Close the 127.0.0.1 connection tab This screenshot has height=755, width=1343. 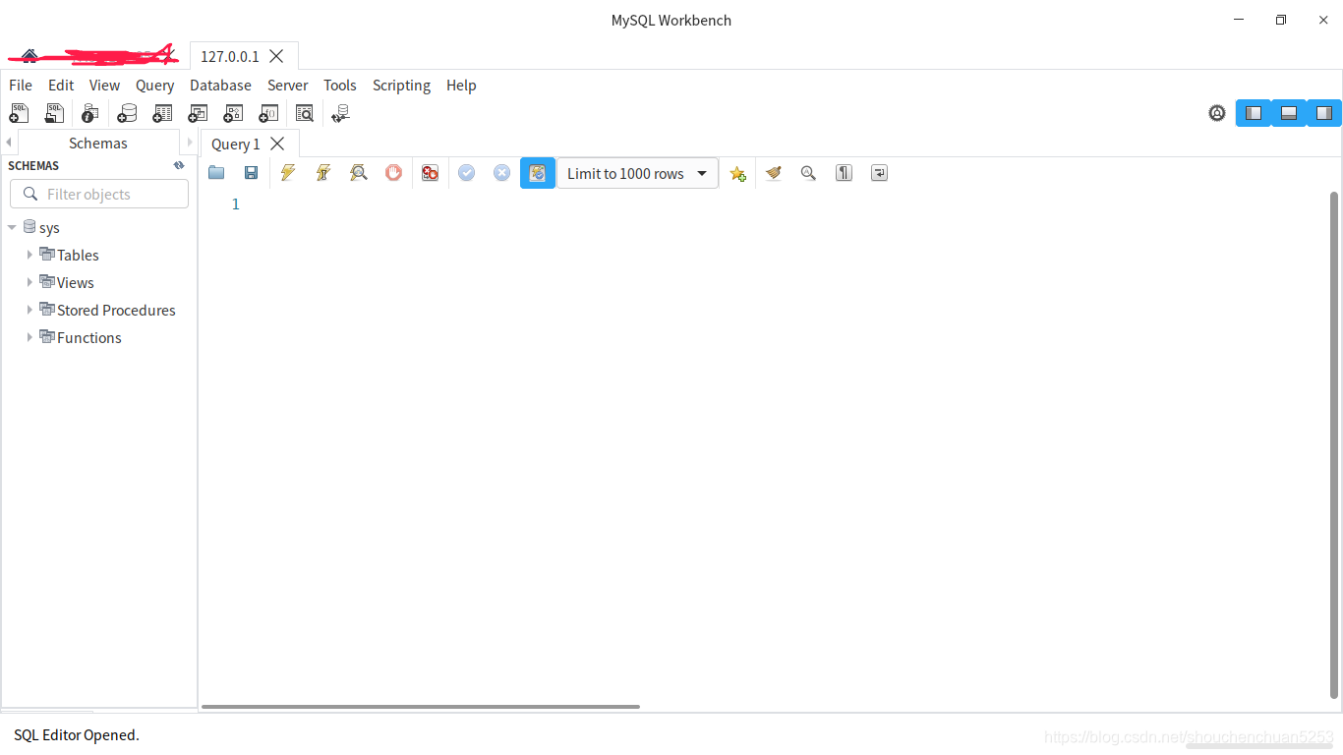tap(276, 56)
